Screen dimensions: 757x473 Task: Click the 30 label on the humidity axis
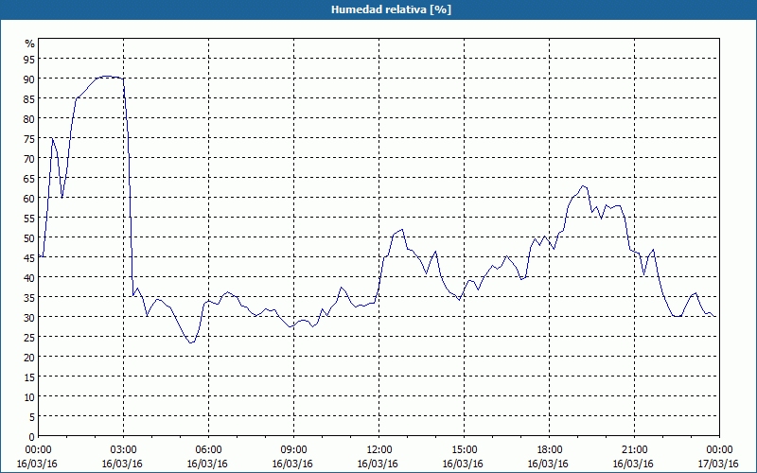(29, 317)
